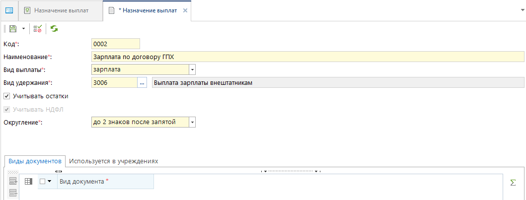This screenshot has height=200, width=526.
Task: Toggle the "Учитывать НДФЛ" checkbox
Action: [7, 110]
